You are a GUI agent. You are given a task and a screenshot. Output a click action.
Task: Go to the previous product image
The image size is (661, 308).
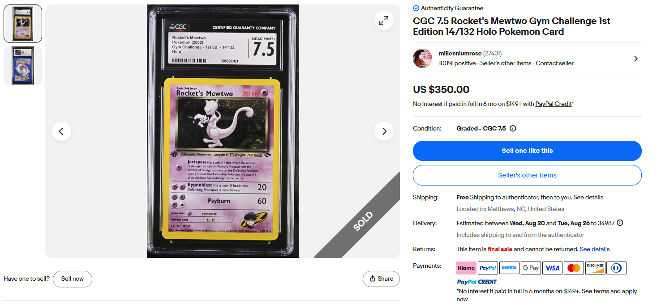coord(61,131)
